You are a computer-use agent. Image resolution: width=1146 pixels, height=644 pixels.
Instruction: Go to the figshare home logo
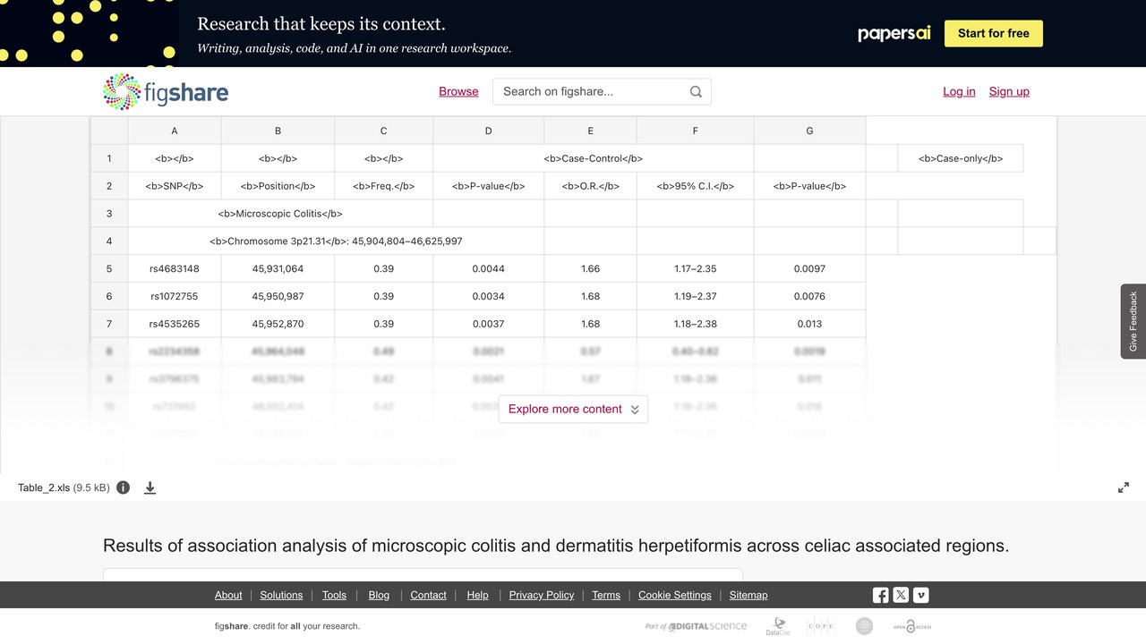[166, 91]
